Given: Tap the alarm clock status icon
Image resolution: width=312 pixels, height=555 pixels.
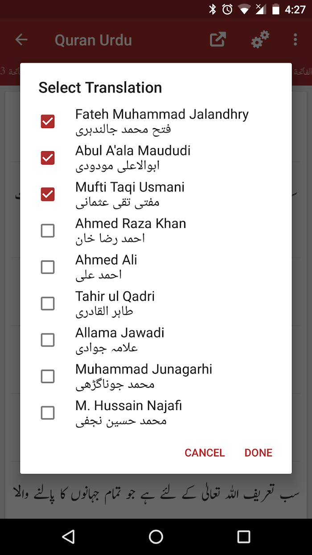Looking at the screenshot, I should pos(227,9).
